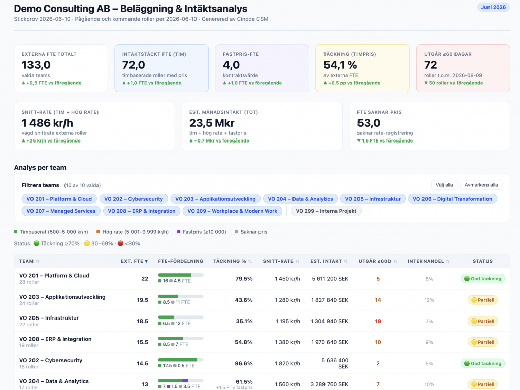
Task: Select the Utgår ≤60 dagar KPI card
Action: point(463,68)
